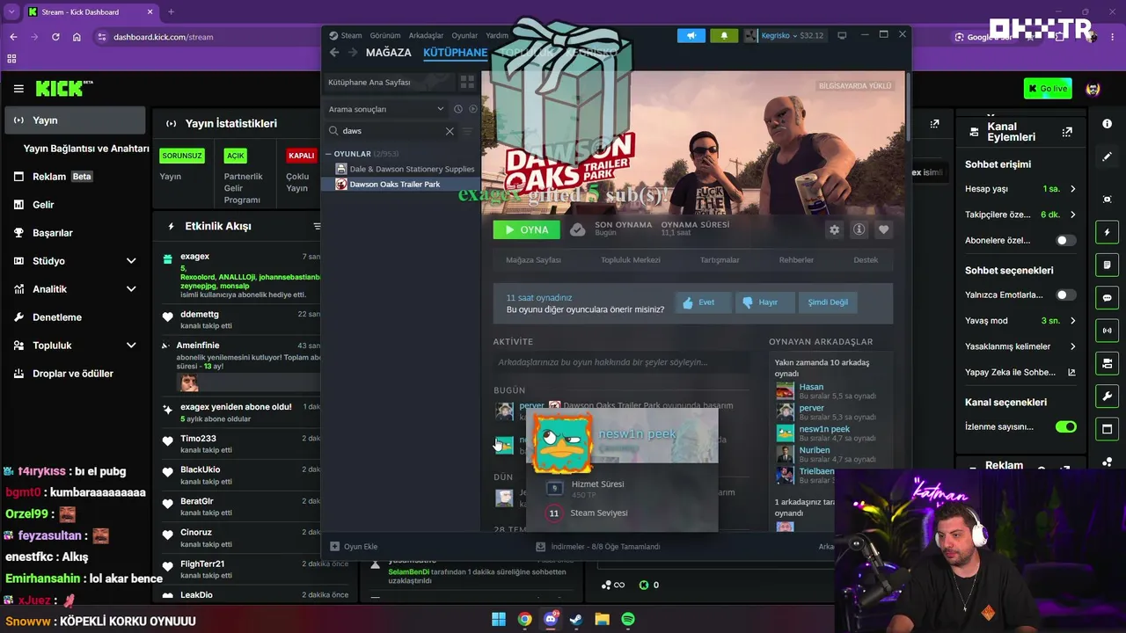Click Steam's back navigation arrow
The width and height of the screenshot is (1126, 633).
[334, 53]
